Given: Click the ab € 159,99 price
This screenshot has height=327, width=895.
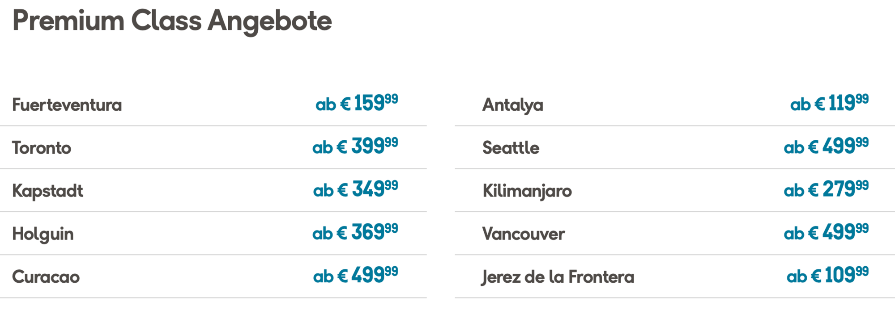Looking at the screenshot, I should 357,103.
